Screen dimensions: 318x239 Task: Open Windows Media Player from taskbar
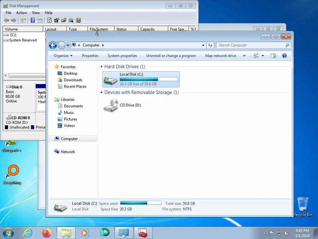tap(85, 233)
